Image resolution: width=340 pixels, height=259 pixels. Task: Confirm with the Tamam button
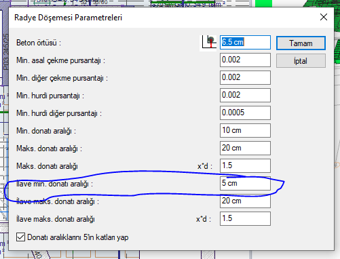click(x=301, y=43)
